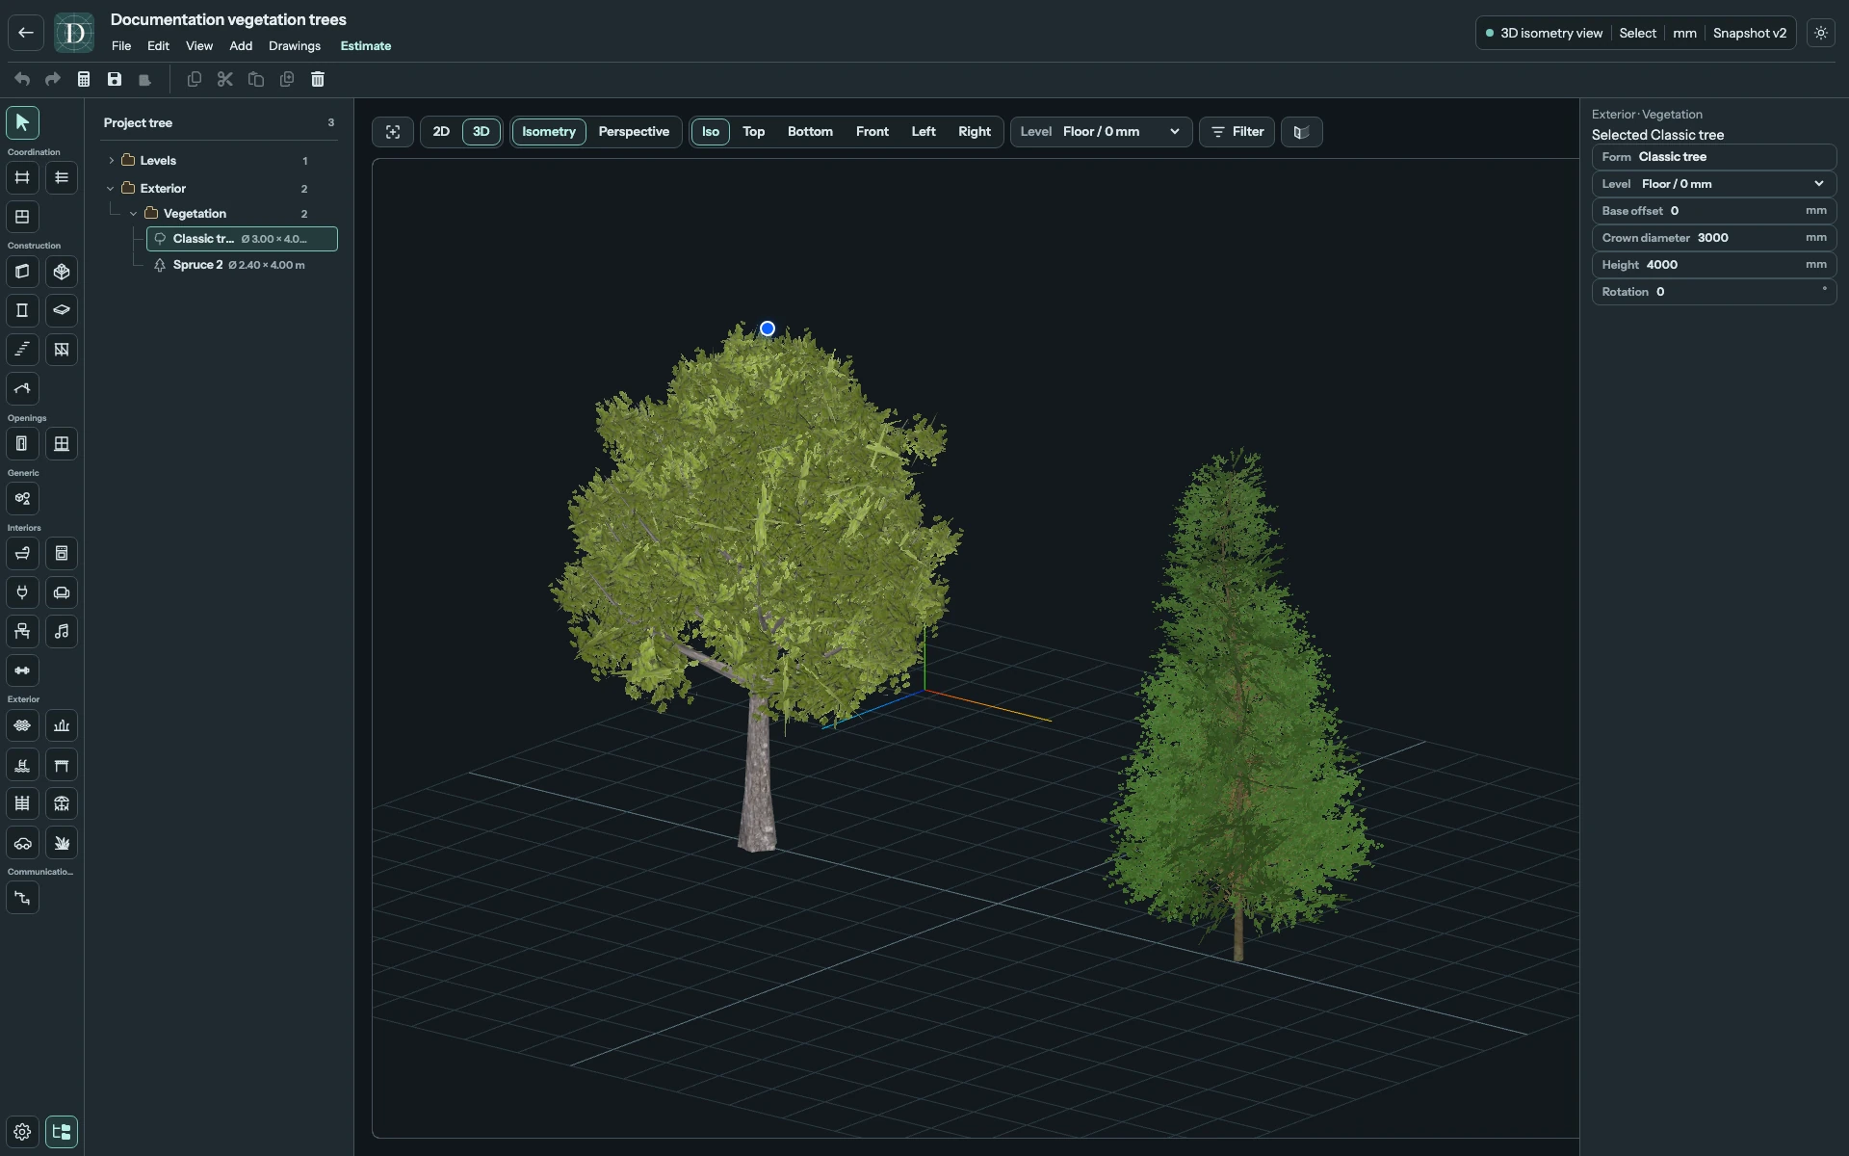Expand the Levels folder
This screenshot has width=1849, height=1156.
pyautogui.click(x=112, y=161)
